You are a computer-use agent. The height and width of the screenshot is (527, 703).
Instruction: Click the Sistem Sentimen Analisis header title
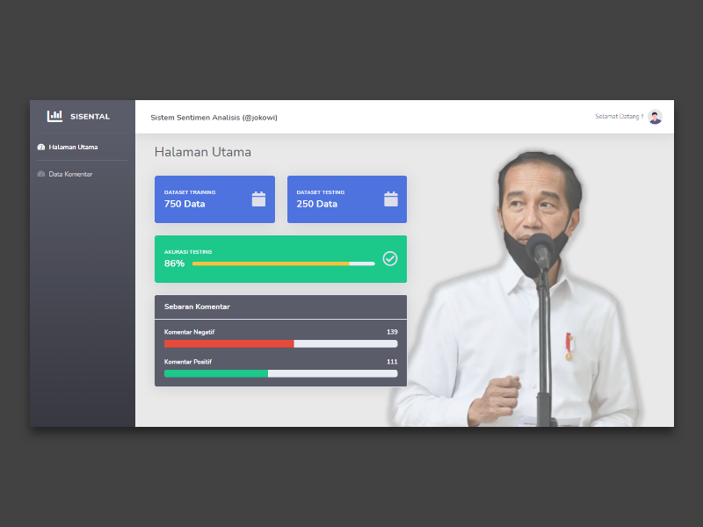tap(214, 118)
